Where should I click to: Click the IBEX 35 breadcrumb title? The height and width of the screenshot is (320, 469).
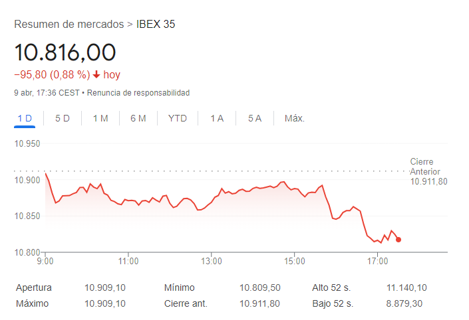coord(156,25)
